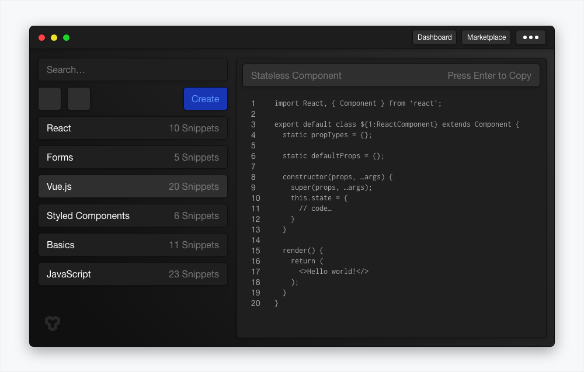Focus the Search… input field

pyautogui.click(x=133, y=69)
